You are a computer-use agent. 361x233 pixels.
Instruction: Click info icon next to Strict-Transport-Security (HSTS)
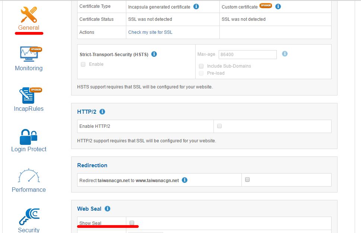(x=154, y=54)
